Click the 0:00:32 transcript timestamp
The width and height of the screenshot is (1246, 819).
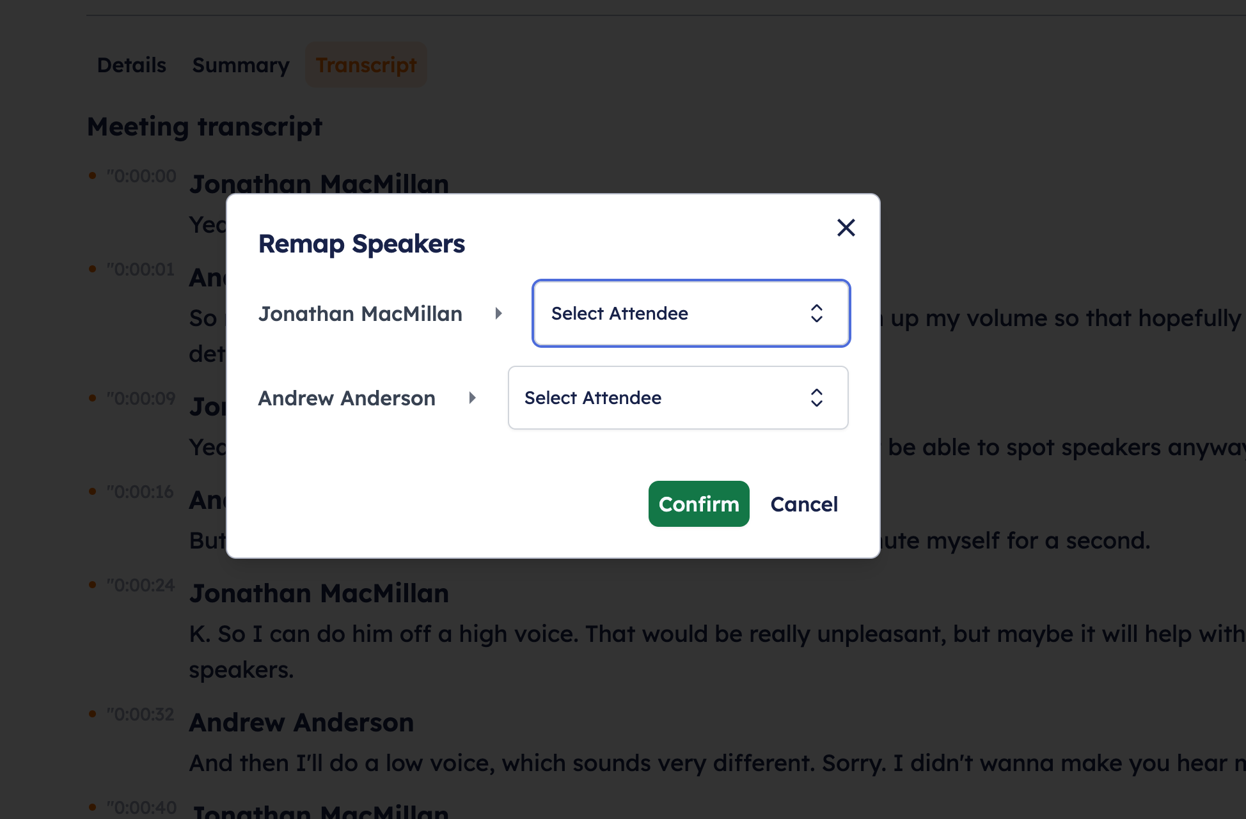pyautogui.click(x=141, y=714)
